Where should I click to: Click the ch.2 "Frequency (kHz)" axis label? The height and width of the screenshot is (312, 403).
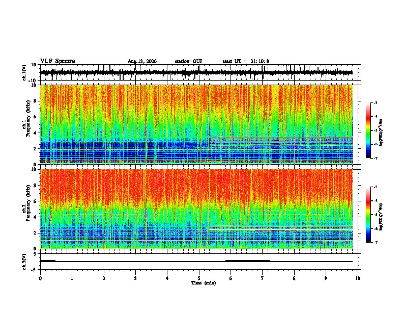click(28, 203)
